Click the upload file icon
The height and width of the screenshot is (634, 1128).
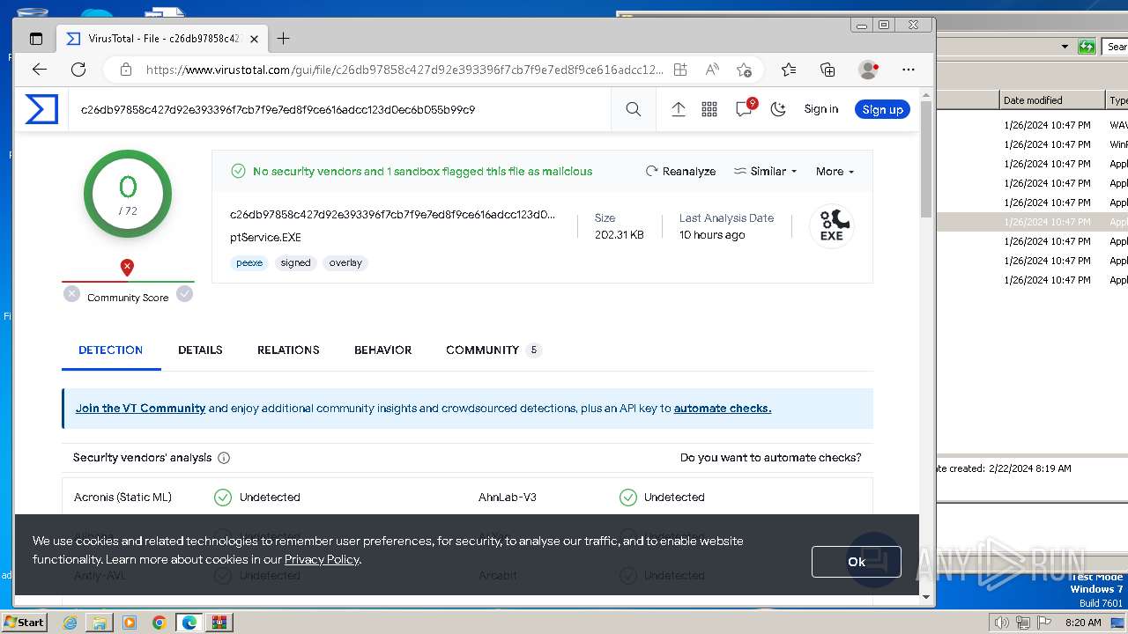point(679,109)
